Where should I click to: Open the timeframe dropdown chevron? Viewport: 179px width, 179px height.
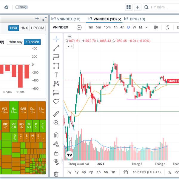pos(146,27)
